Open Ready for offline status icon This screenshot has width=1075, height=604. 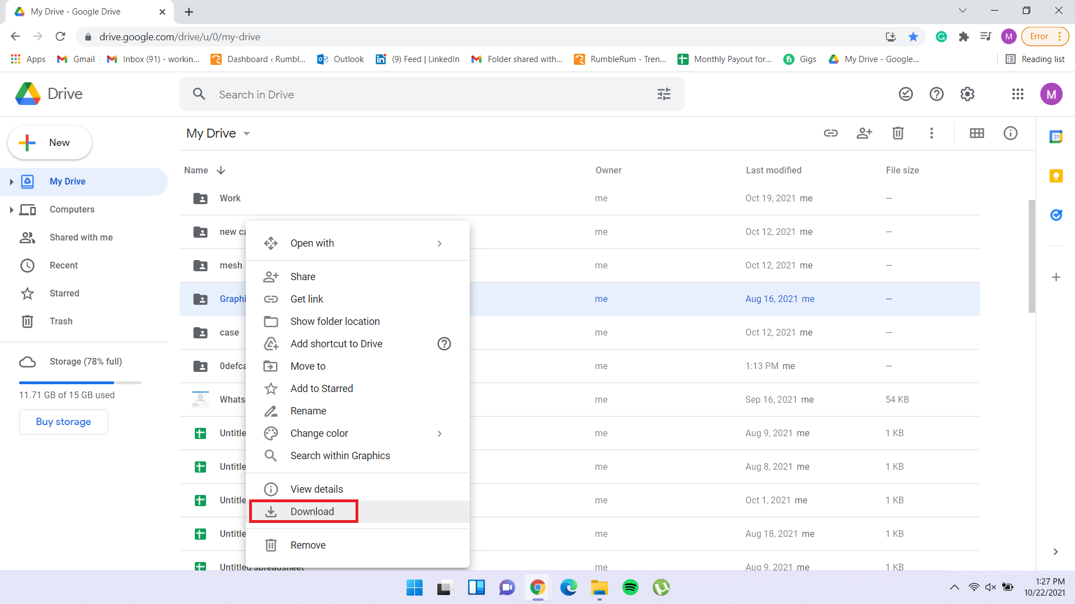click(x=906, y=94)
